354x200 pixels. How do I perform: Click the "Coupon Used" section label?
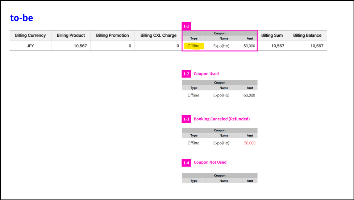coord(206,74)
